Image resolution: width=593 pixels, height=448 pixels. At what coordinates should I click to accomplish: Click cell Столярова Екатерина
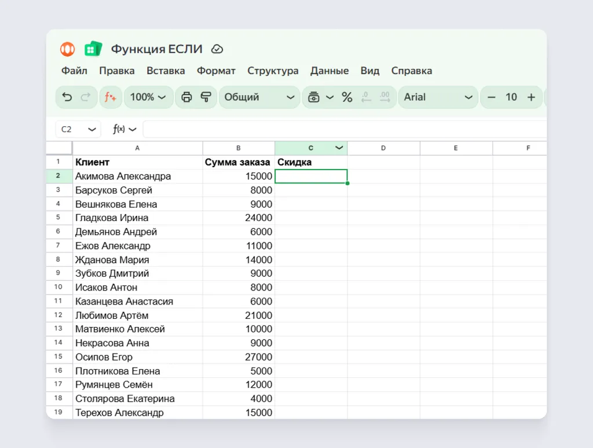[x=138, y=398]
